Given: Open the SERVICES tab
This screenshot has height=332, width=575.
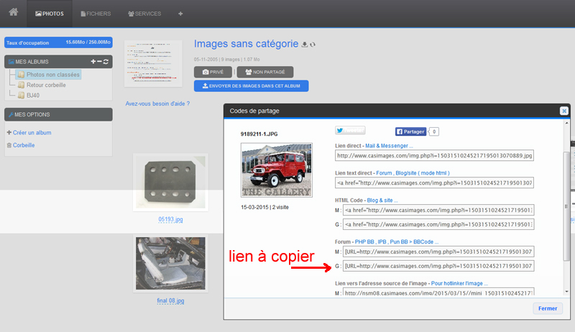Looking at the screenshot, I should [x=144, y=14].
